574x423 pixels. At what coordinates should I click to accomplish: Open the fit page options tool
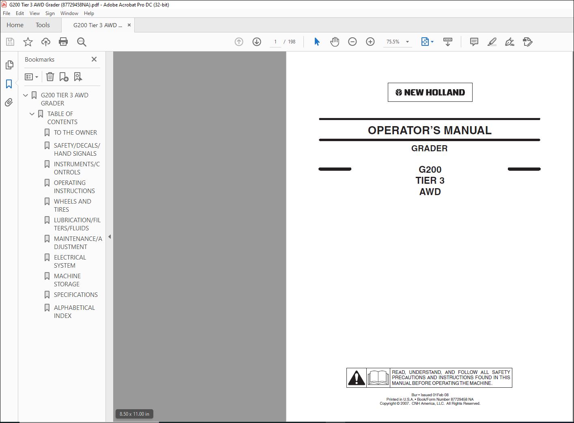point(427,42)
